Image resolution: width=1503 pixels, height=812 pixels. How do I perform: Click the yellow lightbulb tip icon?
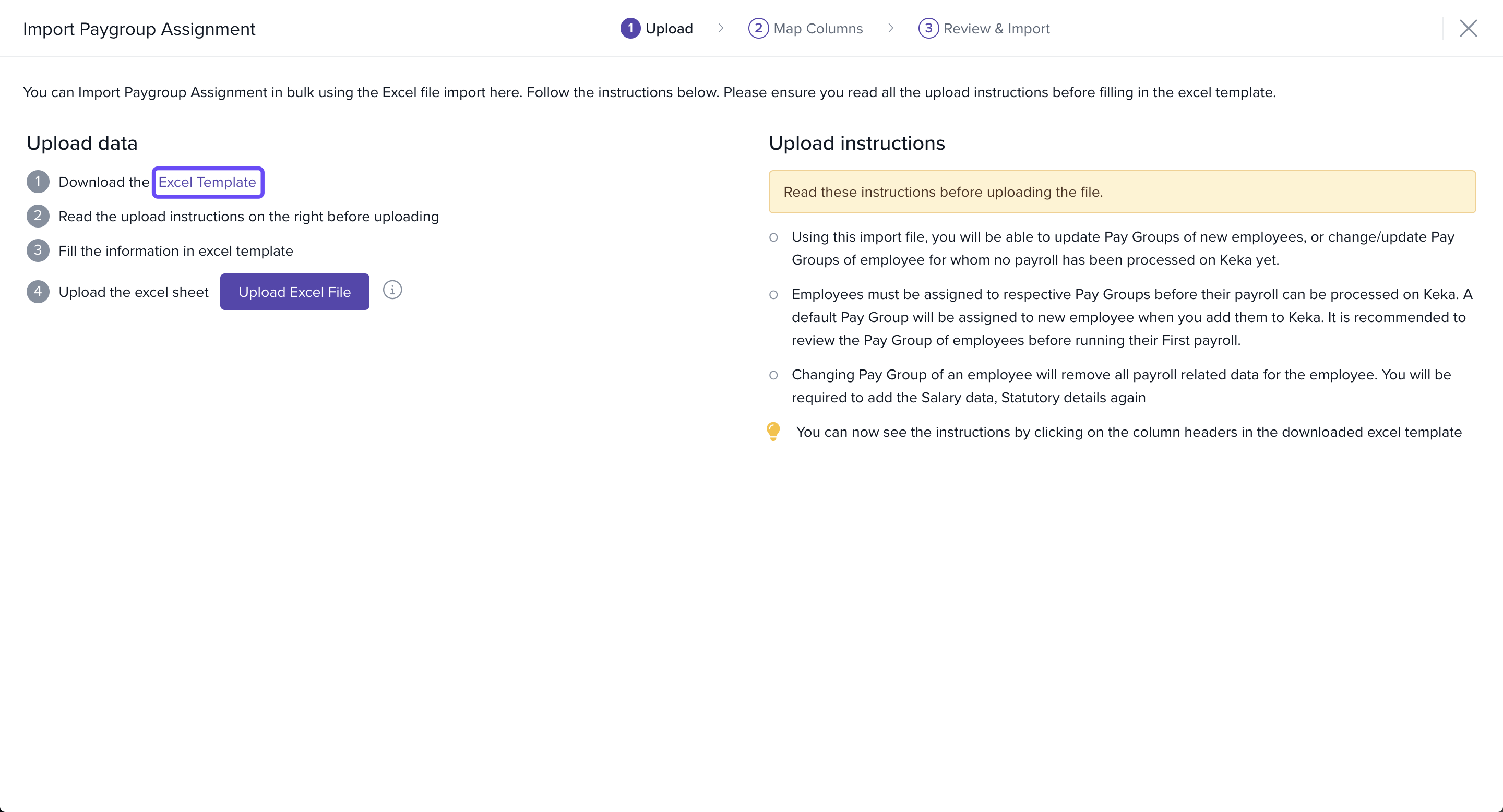(773, 432)
